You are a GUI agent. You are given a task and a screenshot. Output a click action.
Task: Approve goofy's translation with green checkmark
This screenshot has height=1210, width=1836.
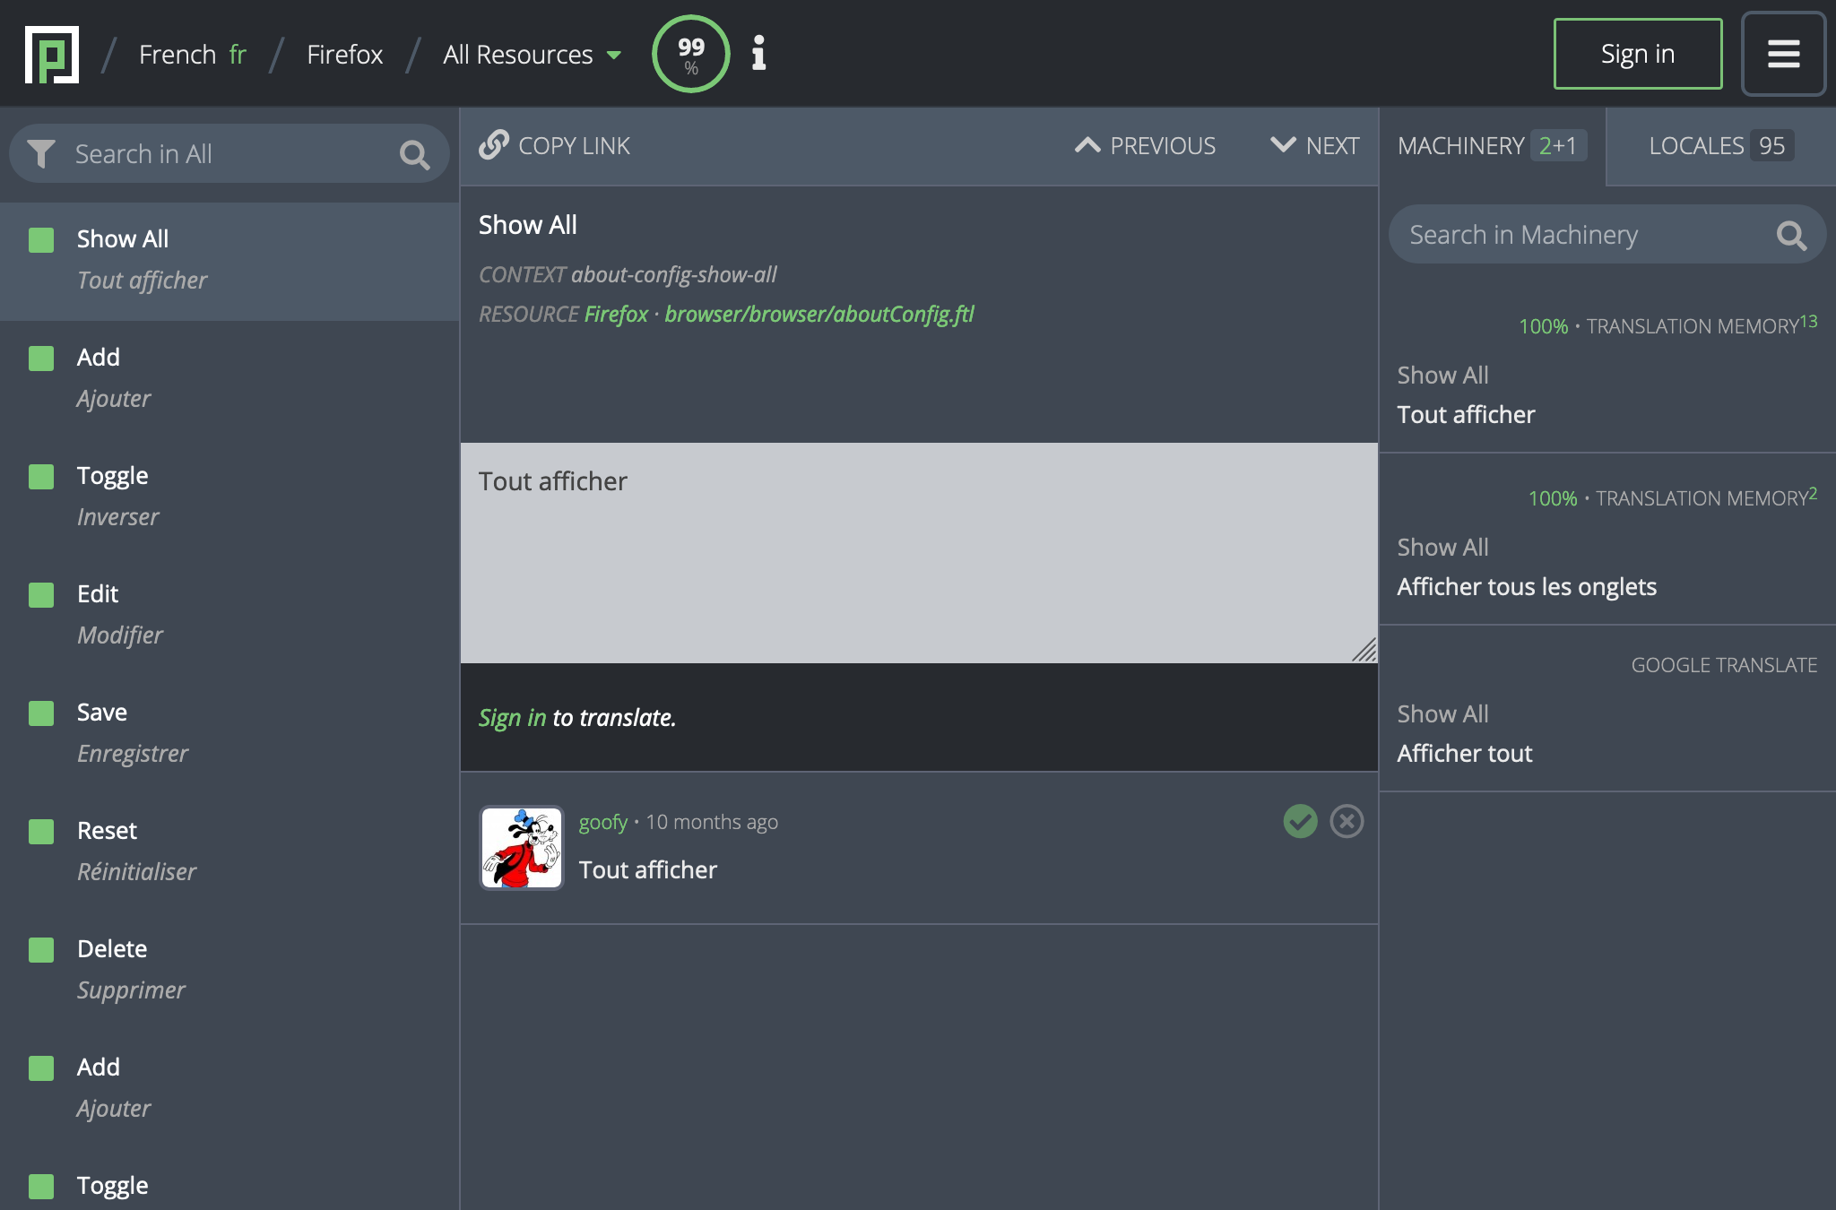click(1300, 821)
